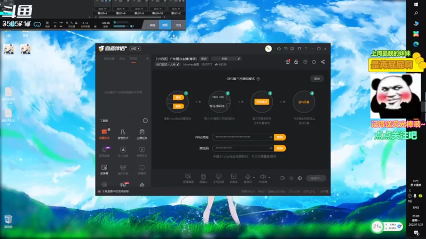Open streaming settings gear icon
This screenshot has width=426, height=239.
tap(300, 178)
